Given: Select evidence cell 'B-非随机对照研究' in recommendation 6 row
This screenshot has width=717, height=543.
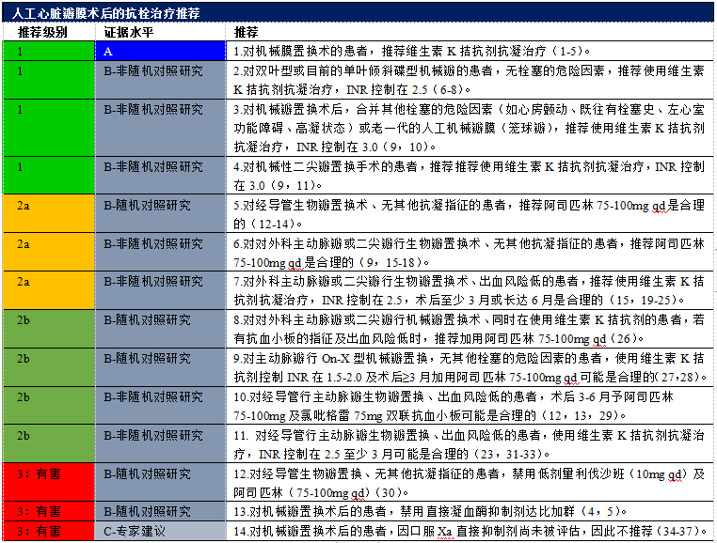Looking at the screenshot, I should (x=161, y=252).
